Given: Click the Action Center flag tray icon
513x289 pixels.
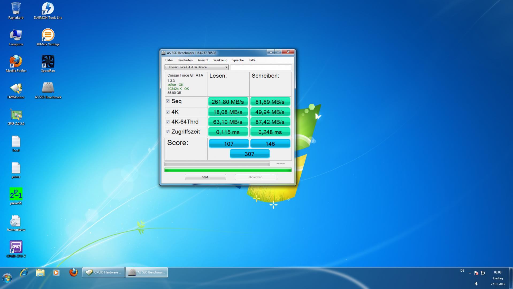Looking at the screenshot, I should 476,273.
